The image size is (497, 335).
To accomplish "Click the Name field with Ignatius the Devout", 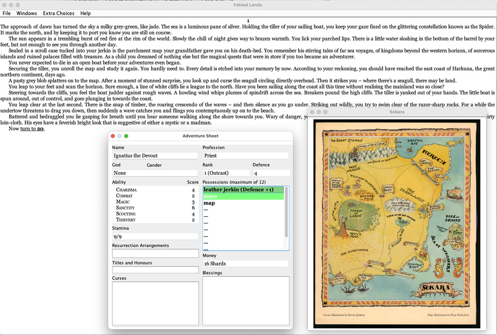I will (155, 156).
